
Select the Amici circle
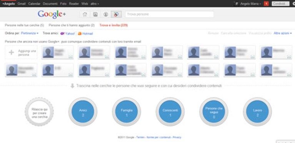(83, 112)
